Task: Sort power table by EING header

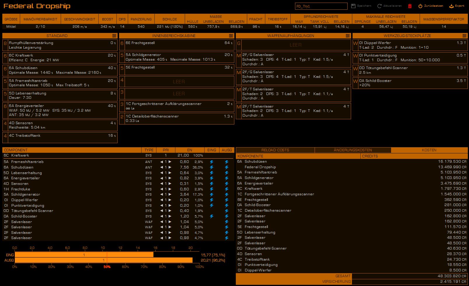Action: tap(212, 150)
